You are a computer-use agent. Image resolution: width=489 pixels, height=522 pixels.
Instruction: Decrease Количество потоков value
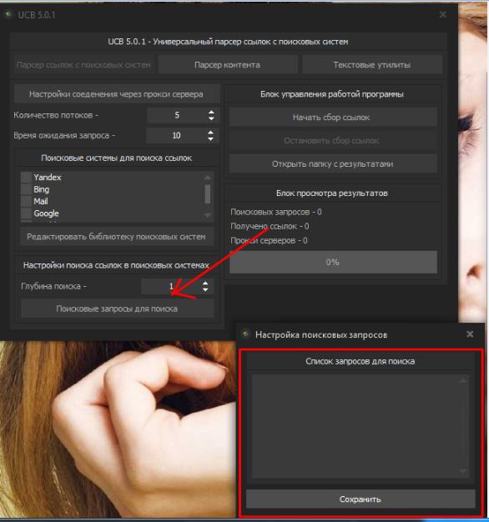coord(211,118)
